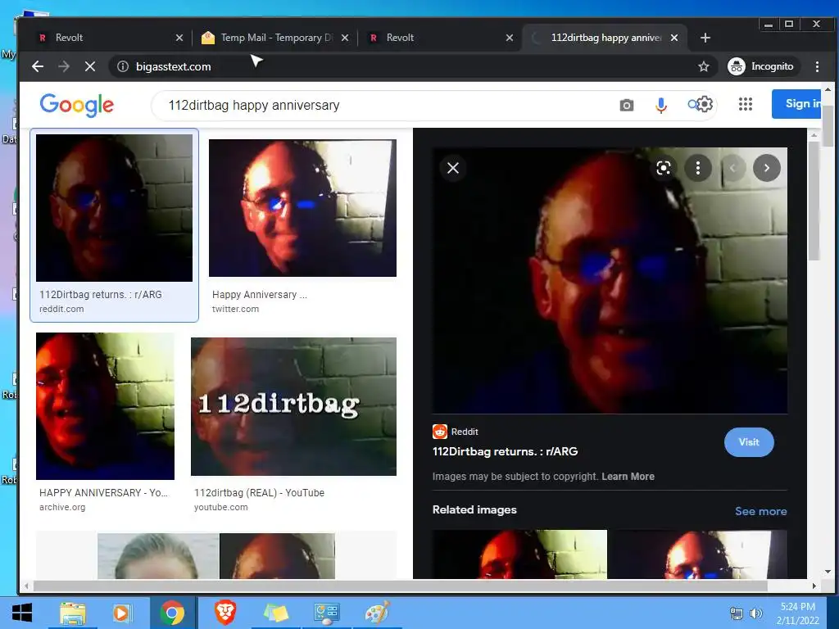Click the preview panel vertical scrollbar

click(814, 201)
